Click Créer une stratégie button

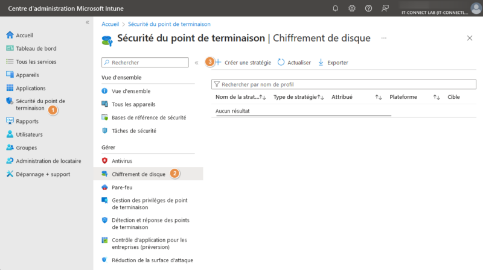tap(243, 63)
